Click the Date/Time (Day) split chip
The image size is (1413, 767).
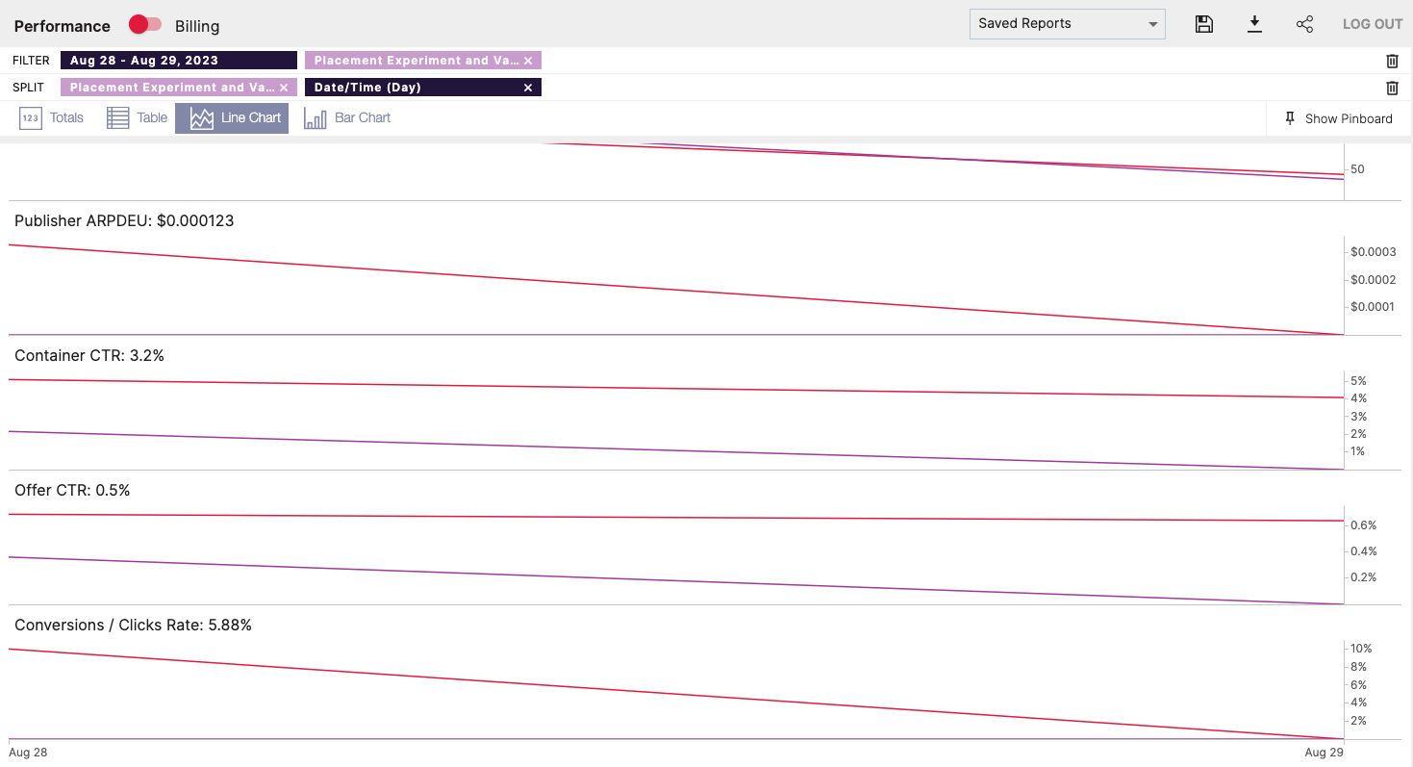pos(423,88)
